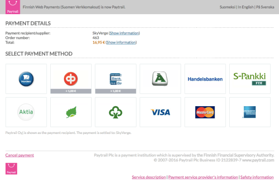Select the Nordea bank payment method
The image size is (279, 182).
coord(26,79)
